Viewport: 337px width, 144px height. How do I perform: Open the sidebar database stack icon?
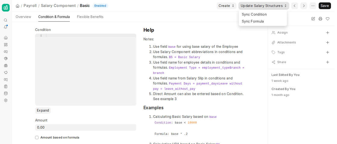pos(6,93)
